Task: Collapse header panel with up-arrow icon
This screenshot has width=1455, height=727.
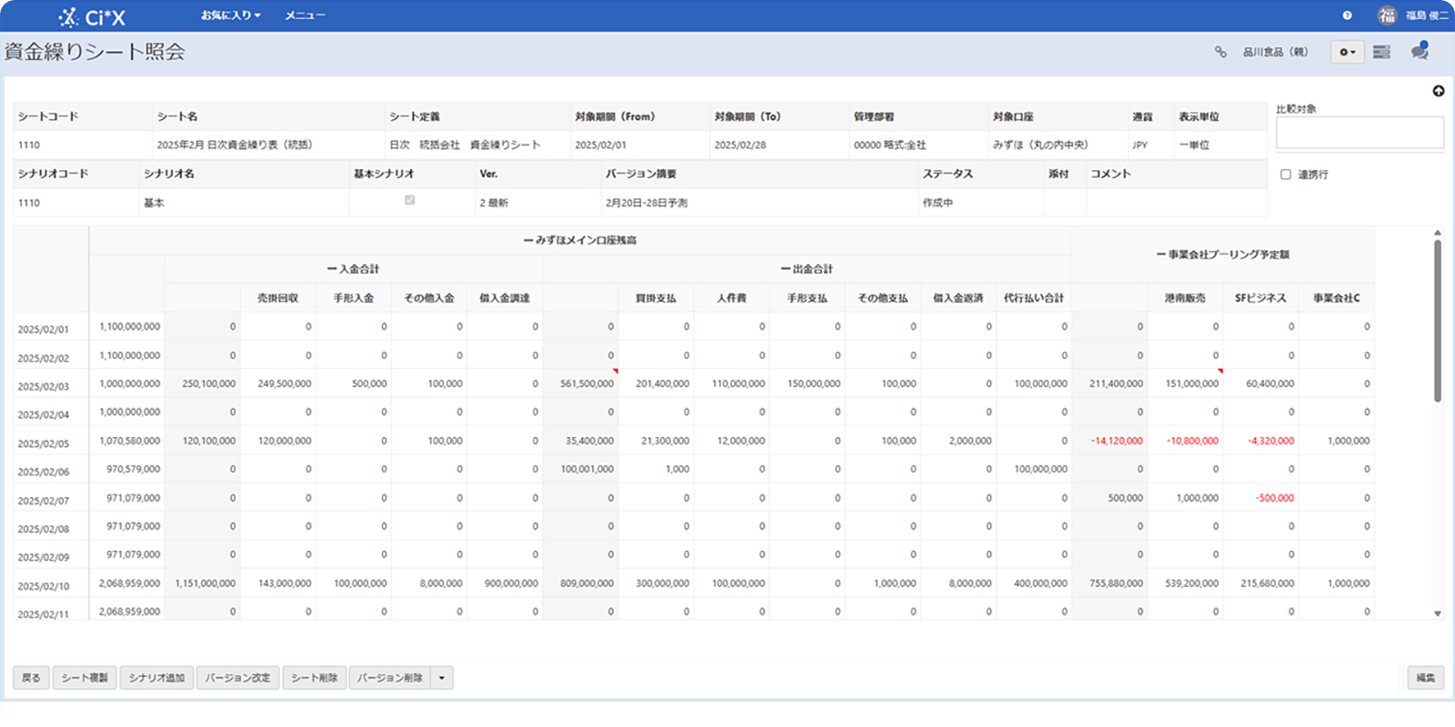Action: (1439, 91)
